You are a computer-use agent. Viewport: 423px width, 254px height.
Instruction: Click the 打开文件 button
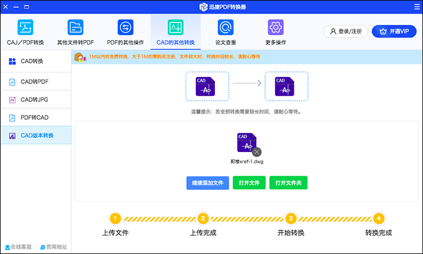249,183
